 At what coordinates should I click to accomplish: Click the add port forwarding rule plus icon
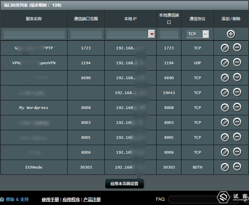coord(231,34)
